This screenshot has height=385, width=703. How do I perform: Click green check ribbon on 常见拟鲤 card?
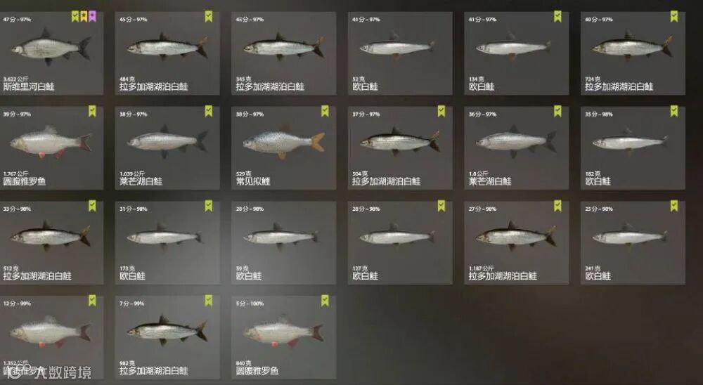[x=325, y=111]
